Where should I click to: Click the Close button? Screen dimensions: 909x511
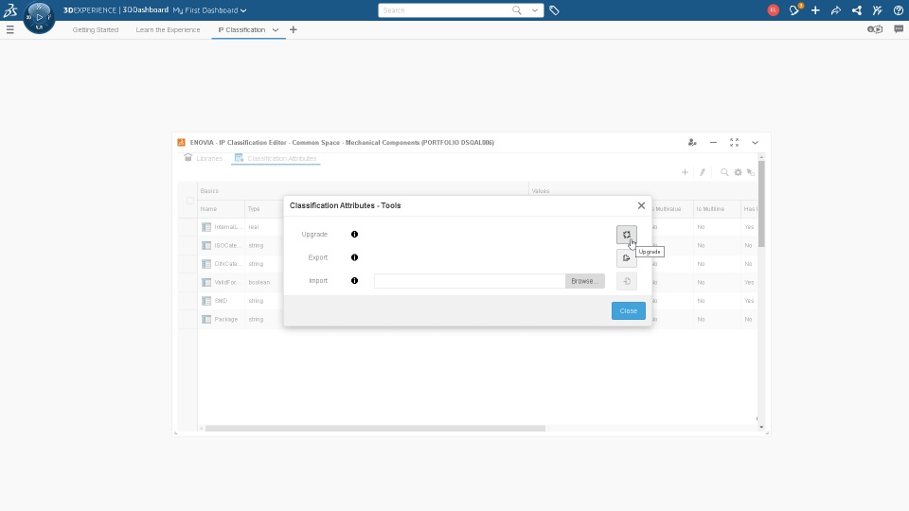pyautogui.click(x=629, y=310)
